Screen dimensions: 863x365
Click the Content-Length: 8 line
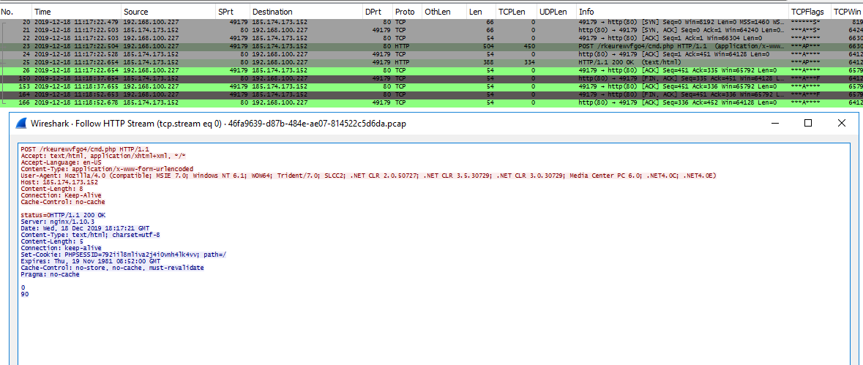point(52,189)
